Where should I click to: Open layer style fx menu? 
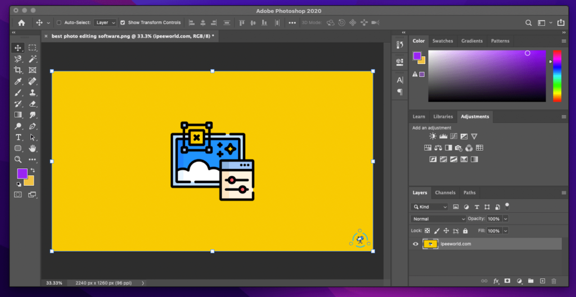(496, 281)
